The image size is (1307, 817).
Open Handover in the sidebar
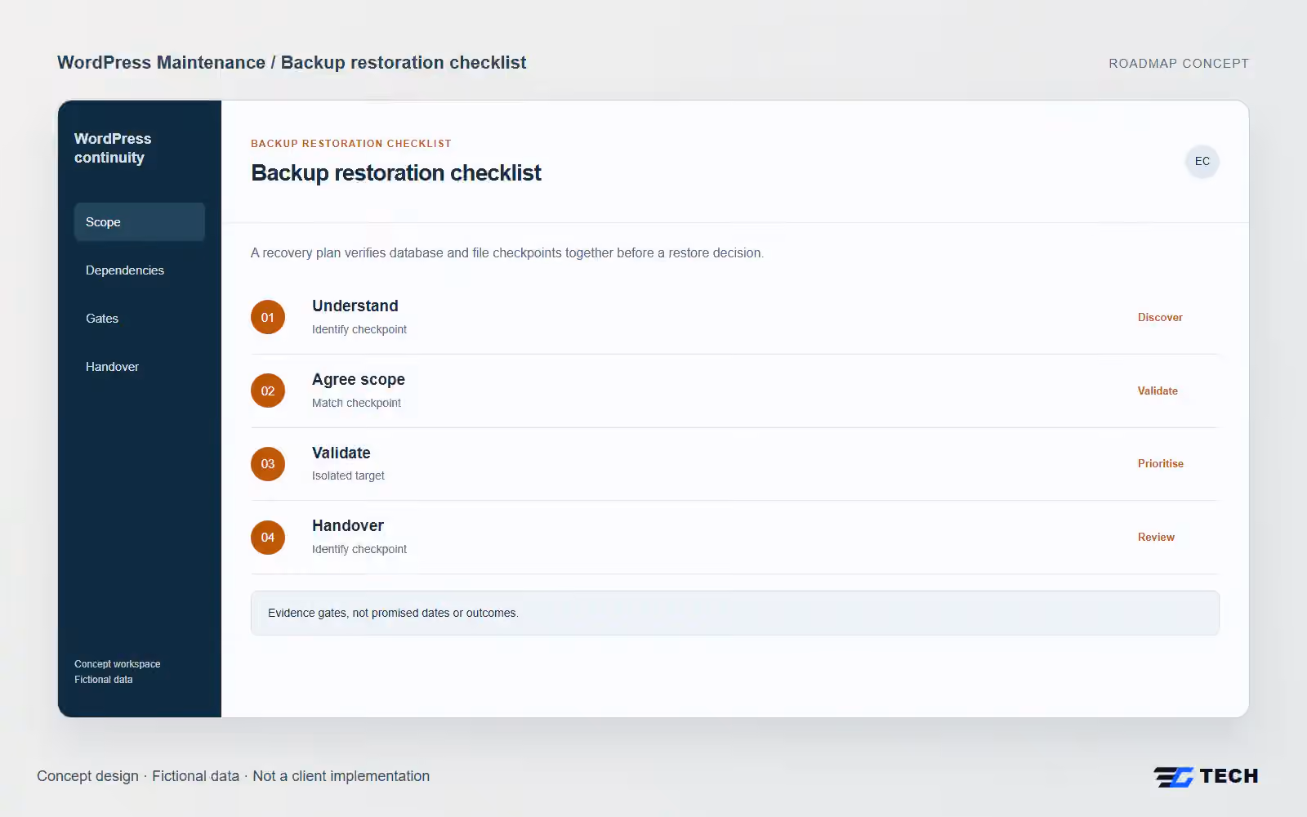click(140, 367)
